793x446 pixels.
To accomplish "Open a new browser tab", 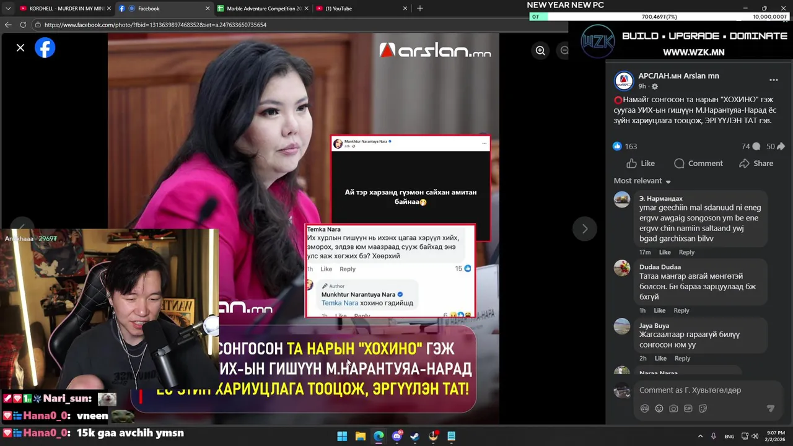I will coord(420,9).
